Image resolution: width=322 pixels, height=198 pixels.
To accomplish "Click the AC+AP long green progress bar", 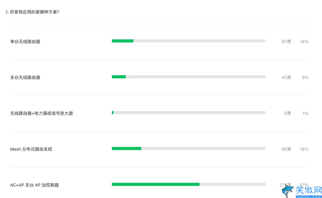I will 156,185.
